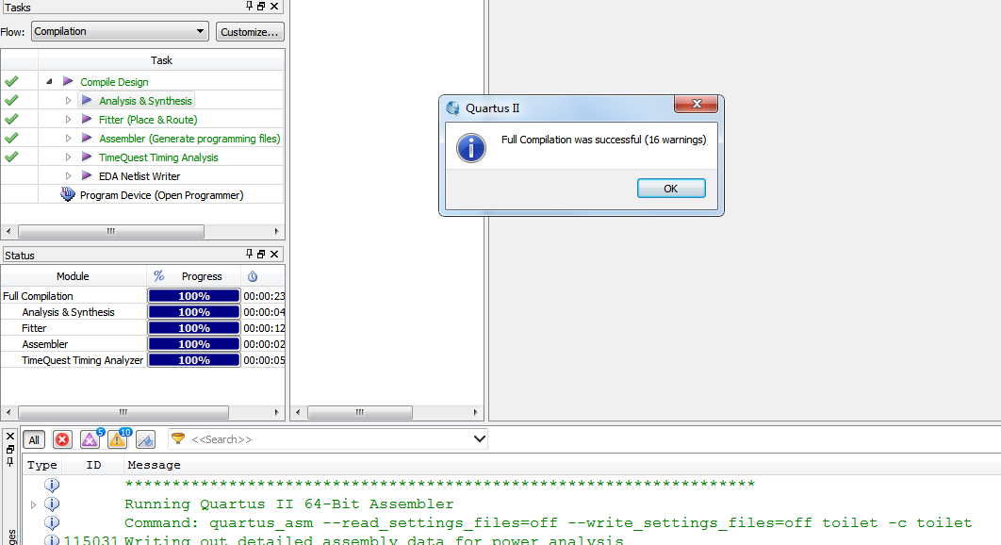Select the Command: quartus_asm message line
This screenshot has height=545, width=1001.
[x=548, y=523]
